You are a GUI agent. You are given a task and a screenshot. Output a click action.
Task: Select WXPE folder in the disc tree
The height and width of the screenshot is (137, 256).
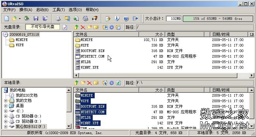tap(20, 45)
